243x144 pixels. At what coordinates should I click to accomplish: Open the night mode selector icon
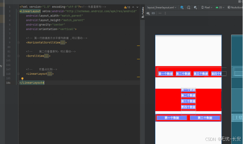pyautogui.click(x=195, y=7)
